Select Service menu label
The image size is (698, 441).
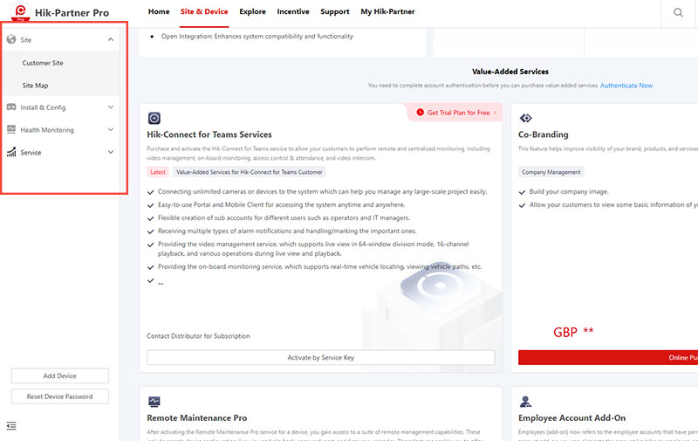pyautogui.click(x=31, y=152)
